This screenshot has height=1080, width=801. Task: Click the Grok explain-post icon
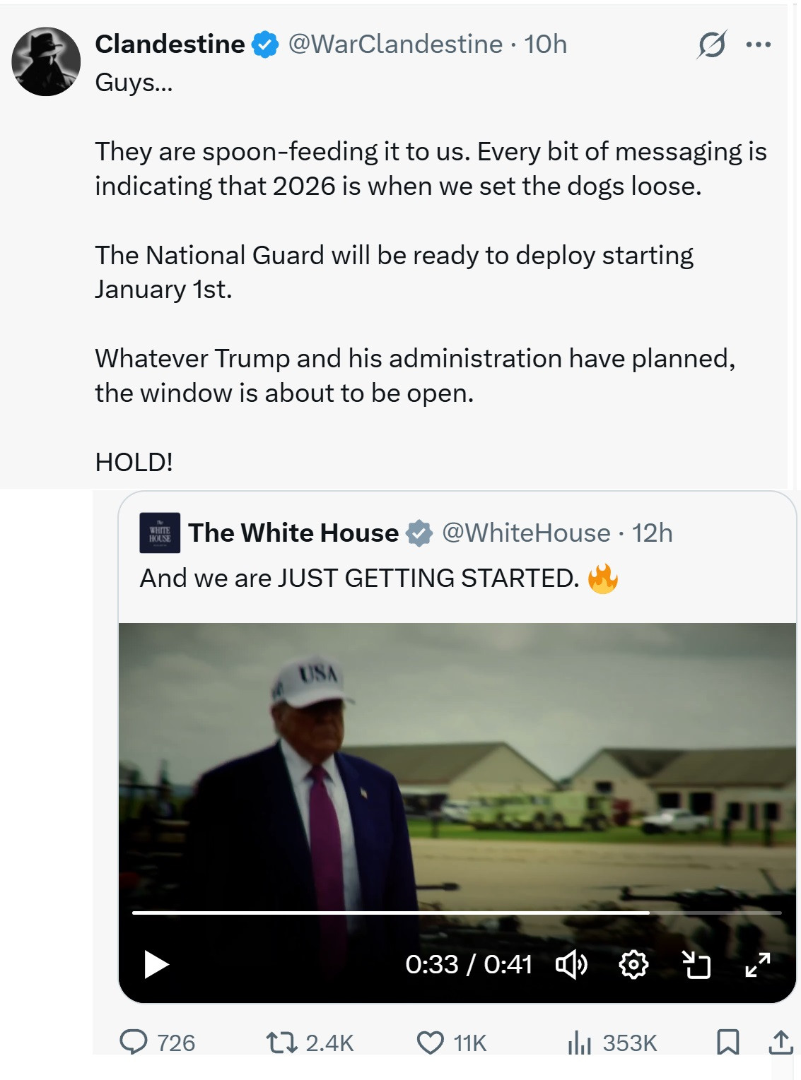pyautogui.click(x=711, y=44)
